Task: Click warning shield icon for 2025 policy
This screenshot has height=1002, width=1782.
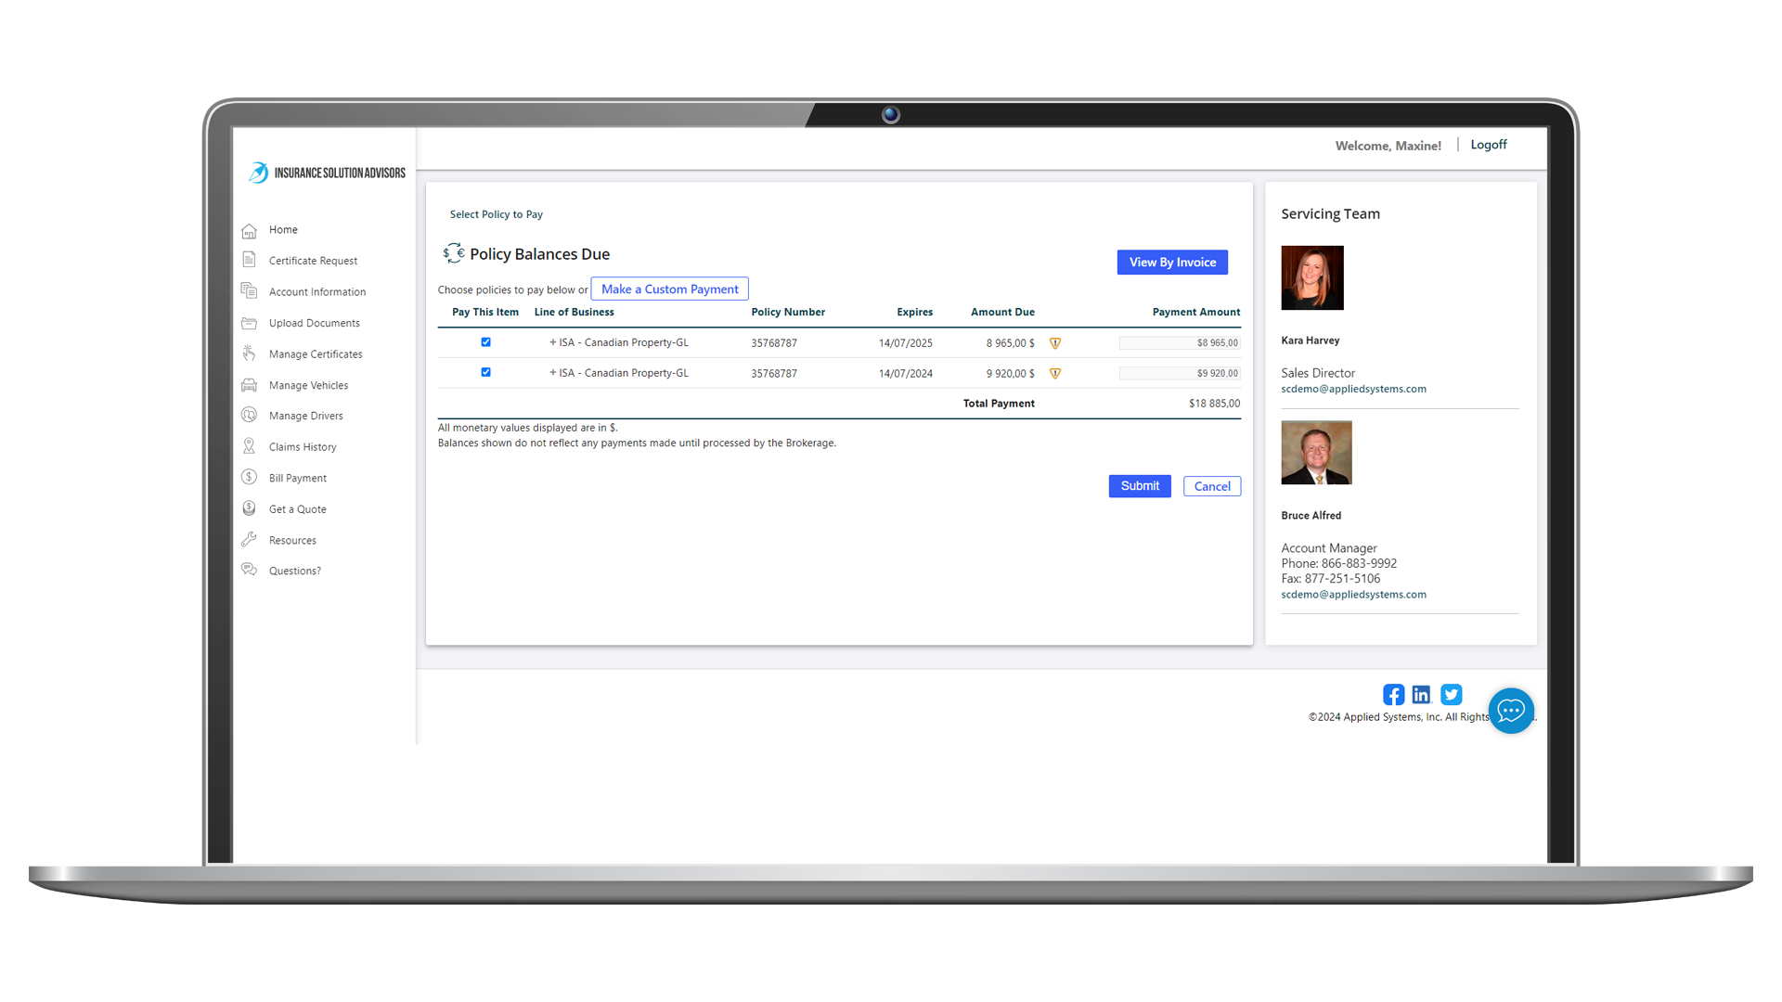Action: (1055, 343)
